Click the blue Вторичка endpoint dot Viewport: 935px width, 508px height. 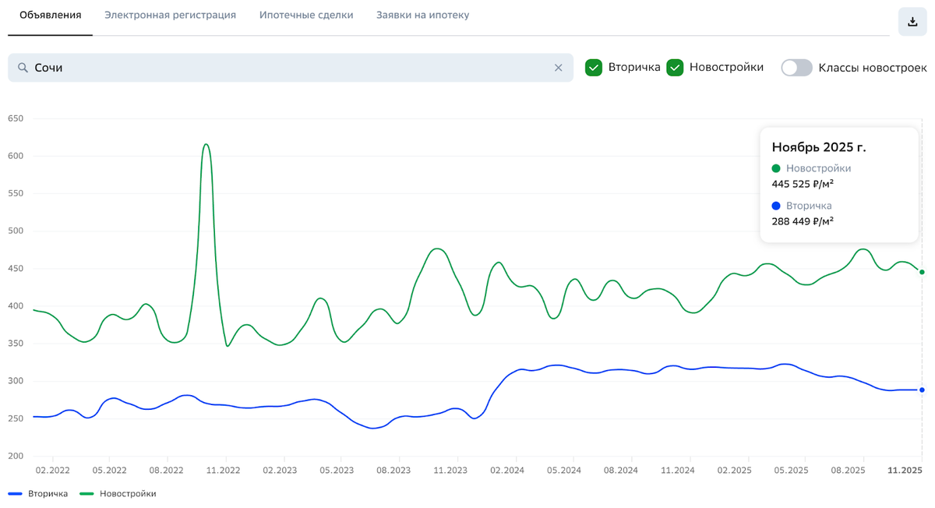point(922,390)
